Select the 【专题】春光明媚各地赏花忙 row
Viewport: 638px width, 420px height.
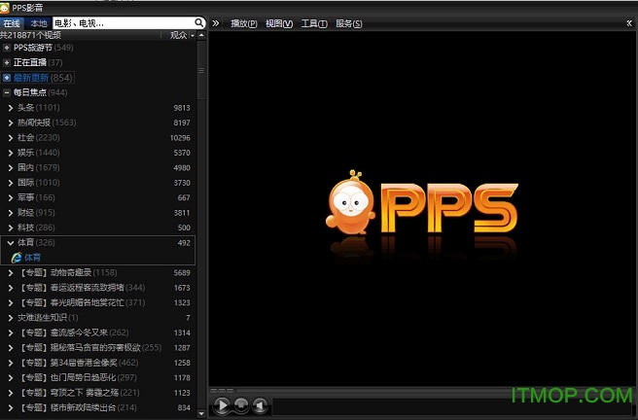[x=97, y=303]
